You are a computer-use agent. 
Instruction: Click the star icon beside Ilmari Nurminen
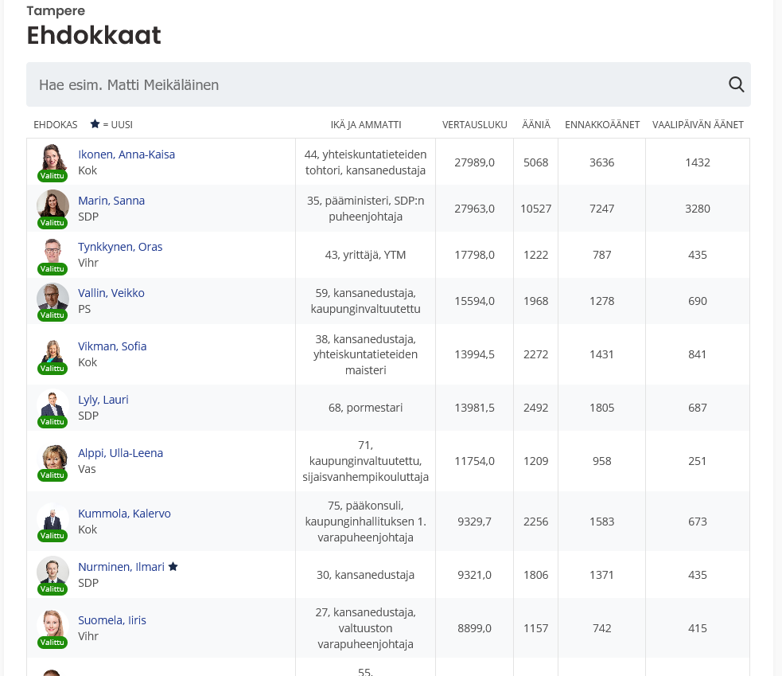click(x=173, y=567)
